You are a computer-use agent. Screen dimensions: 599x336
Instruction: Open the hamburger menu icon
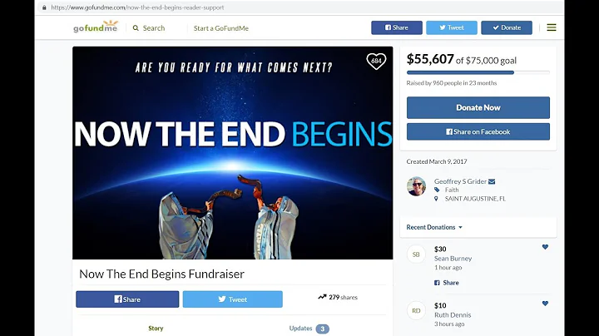(552, 27)
